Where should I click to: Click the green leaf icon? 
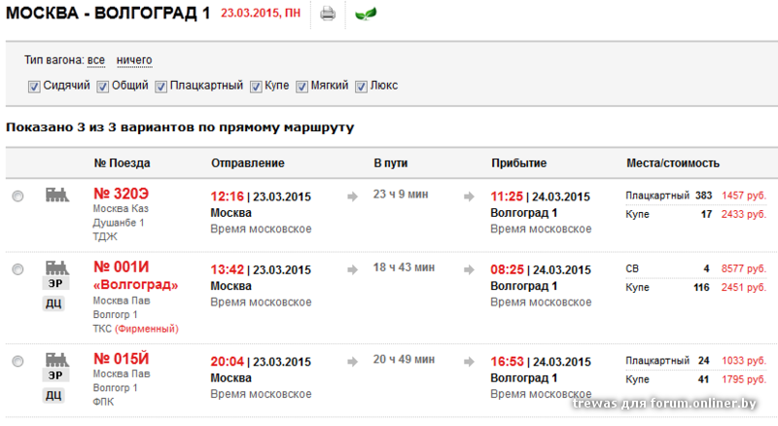point(367,15)
